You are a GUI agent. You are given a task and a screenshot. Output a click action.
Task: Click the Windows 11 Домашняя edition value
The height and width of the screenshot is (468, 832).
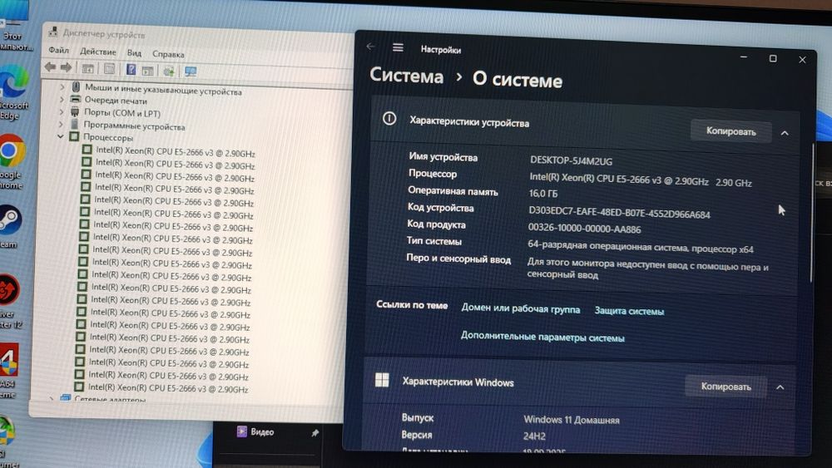click(x=572, y=420)
